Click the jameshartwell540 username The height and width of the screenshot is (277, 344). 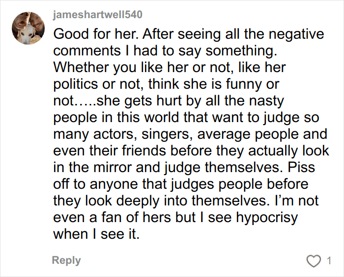pos(97,15)
